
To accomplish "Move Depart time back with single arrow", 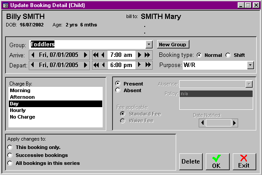I will tap(104, 65).
